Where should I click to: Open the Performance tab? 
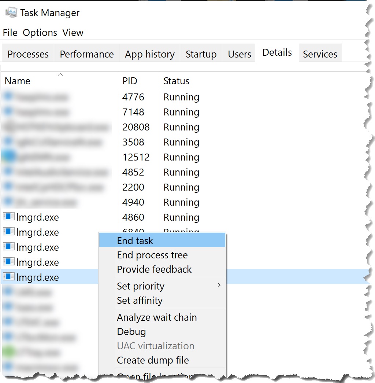(x=87, y=54)
